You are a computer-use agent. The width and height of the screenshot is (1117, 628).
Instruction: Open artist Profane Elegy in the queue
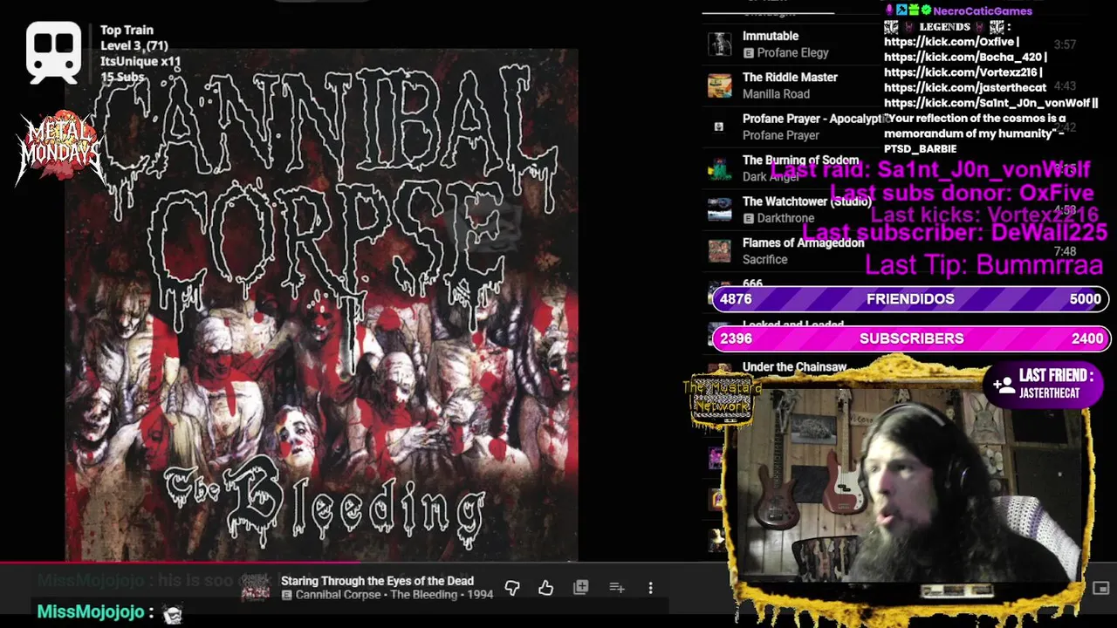792,53
